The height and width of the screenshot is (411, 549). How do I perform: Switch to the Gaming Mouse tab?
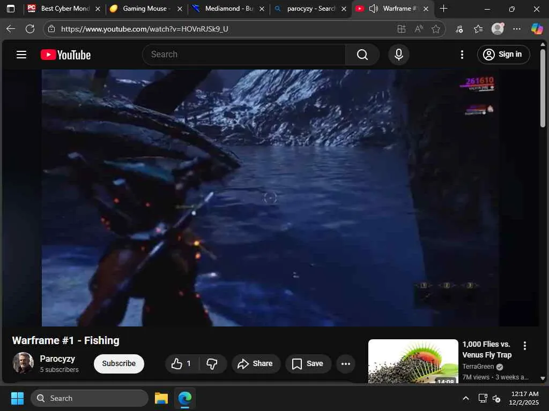146,9
